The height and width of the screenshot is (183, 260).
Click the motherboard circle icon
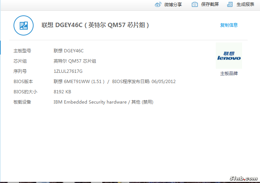[23, 25]
